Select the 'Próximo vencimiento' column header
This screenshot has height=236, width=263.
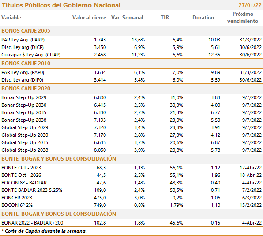pos(243,18)
